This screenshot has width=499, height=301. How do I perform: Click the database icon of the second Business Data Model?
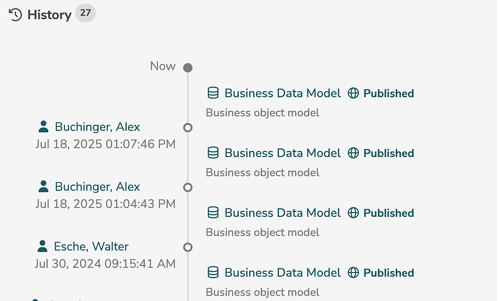213,153
